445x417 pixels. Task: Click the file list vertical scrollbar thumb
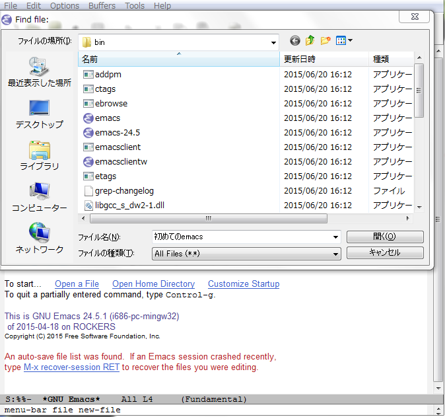[419, 91]
